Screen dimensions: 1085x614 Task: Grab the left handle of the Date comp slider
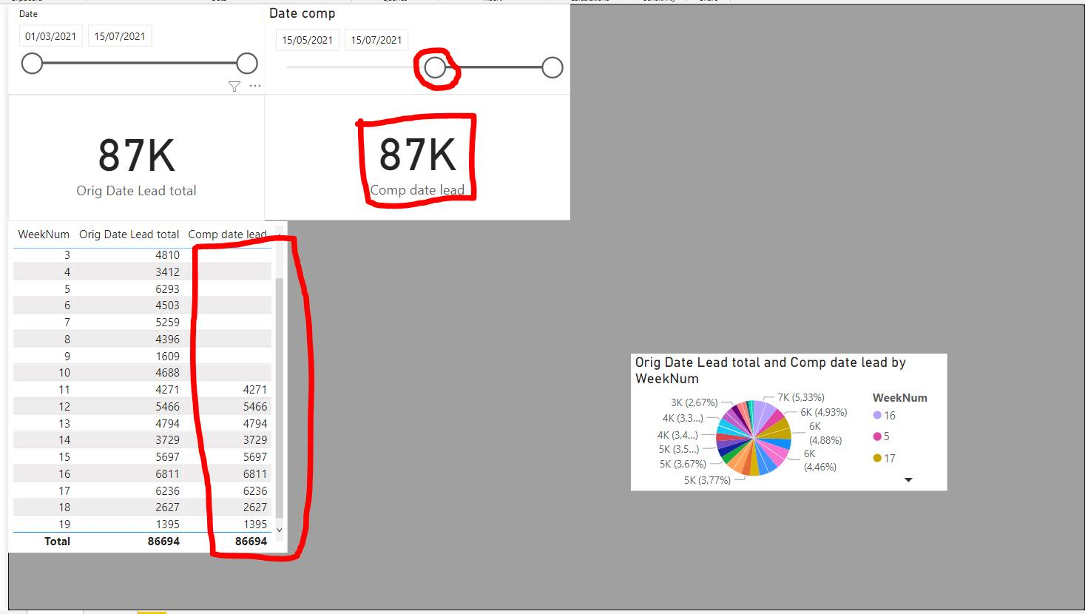point(436,67)
